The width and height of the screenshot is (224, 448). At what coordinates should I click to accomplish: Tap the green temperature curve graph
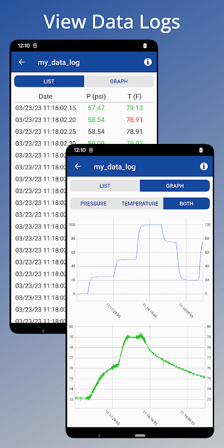[x=140, y=367]
